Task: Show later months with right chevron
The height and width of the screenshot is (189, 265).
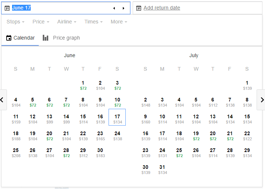Action: (261, 100)
